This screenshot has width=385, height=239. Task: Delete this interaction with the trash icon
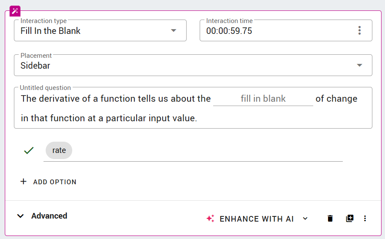pyautogui.click(x=330, y=218)
